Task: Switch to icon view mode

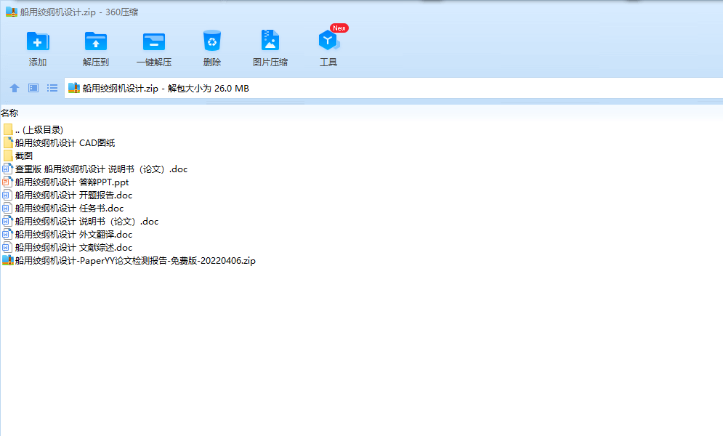Action: click(33, 88)
